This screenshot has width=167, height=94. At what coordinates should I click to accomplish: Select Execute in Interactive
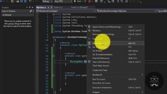click(116, 88)
